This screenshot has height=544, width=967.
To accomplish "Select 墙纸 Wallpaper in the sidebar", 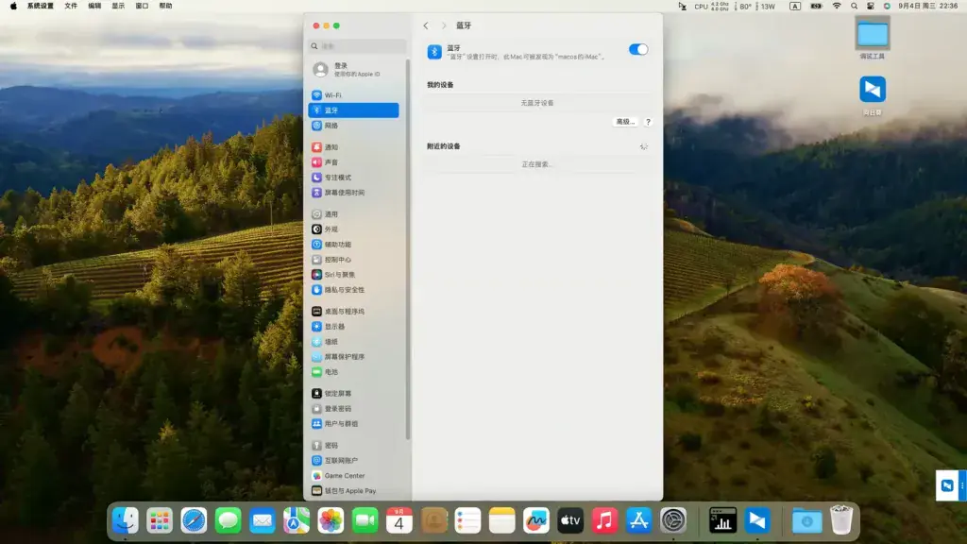I will 353,342.
